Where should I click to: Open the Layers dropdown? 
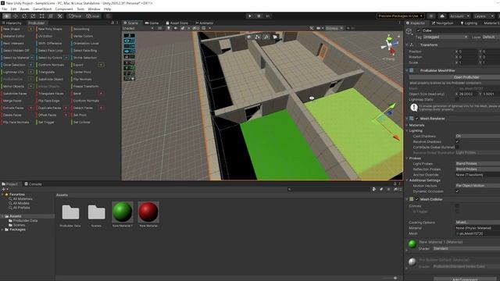(x=484, y=16)
